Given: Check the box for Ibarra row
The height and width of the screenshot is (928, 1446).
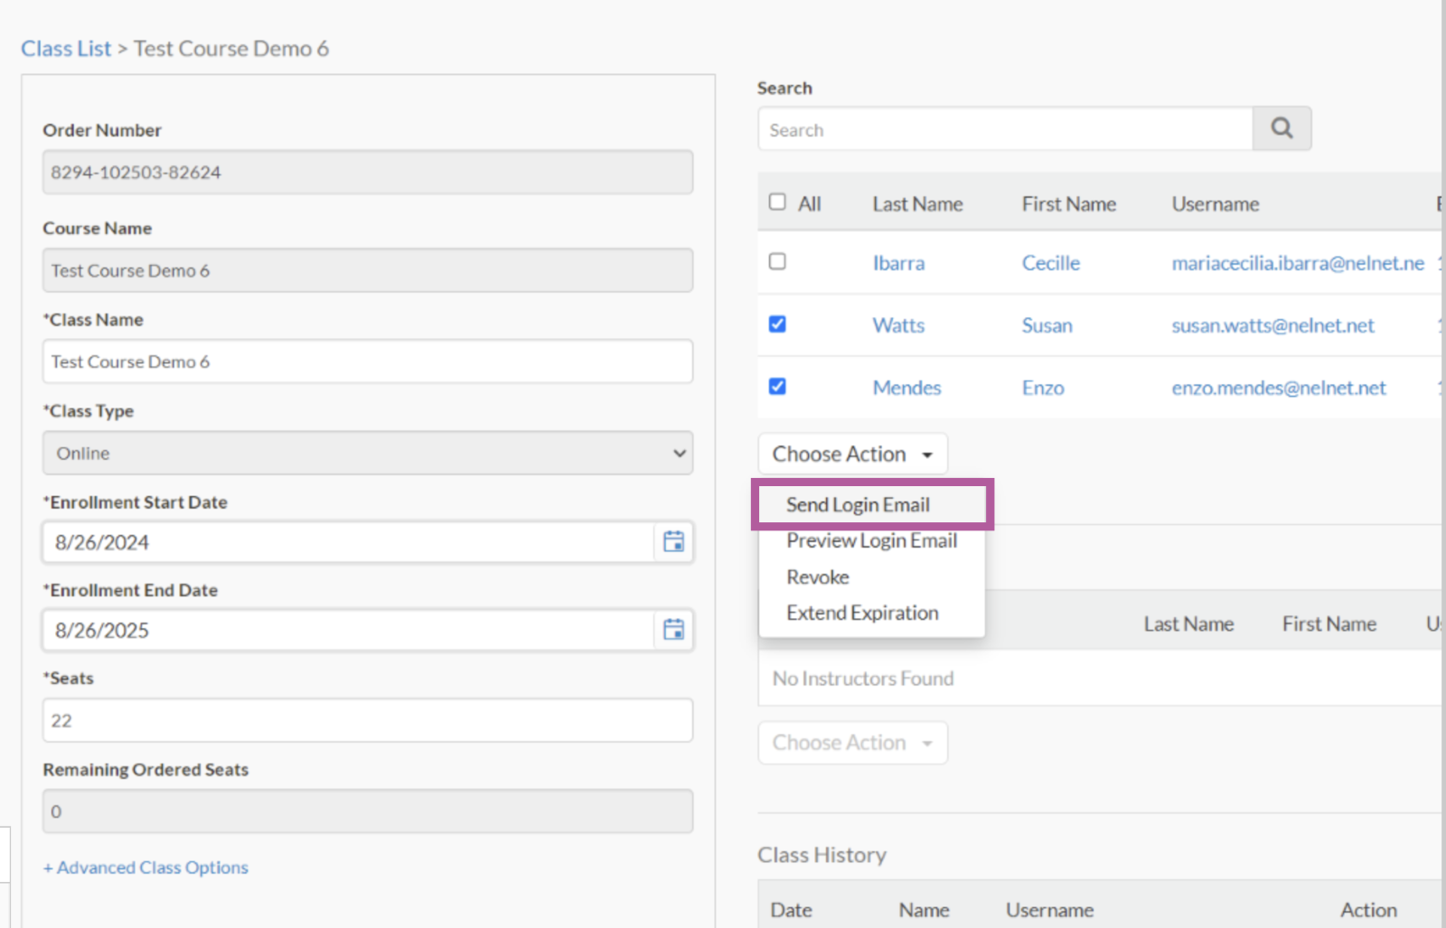Looking at the screenshot, I should [777, 261].
